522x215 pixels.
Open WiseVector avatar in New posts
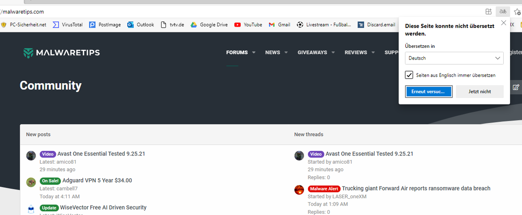point(31,209)
